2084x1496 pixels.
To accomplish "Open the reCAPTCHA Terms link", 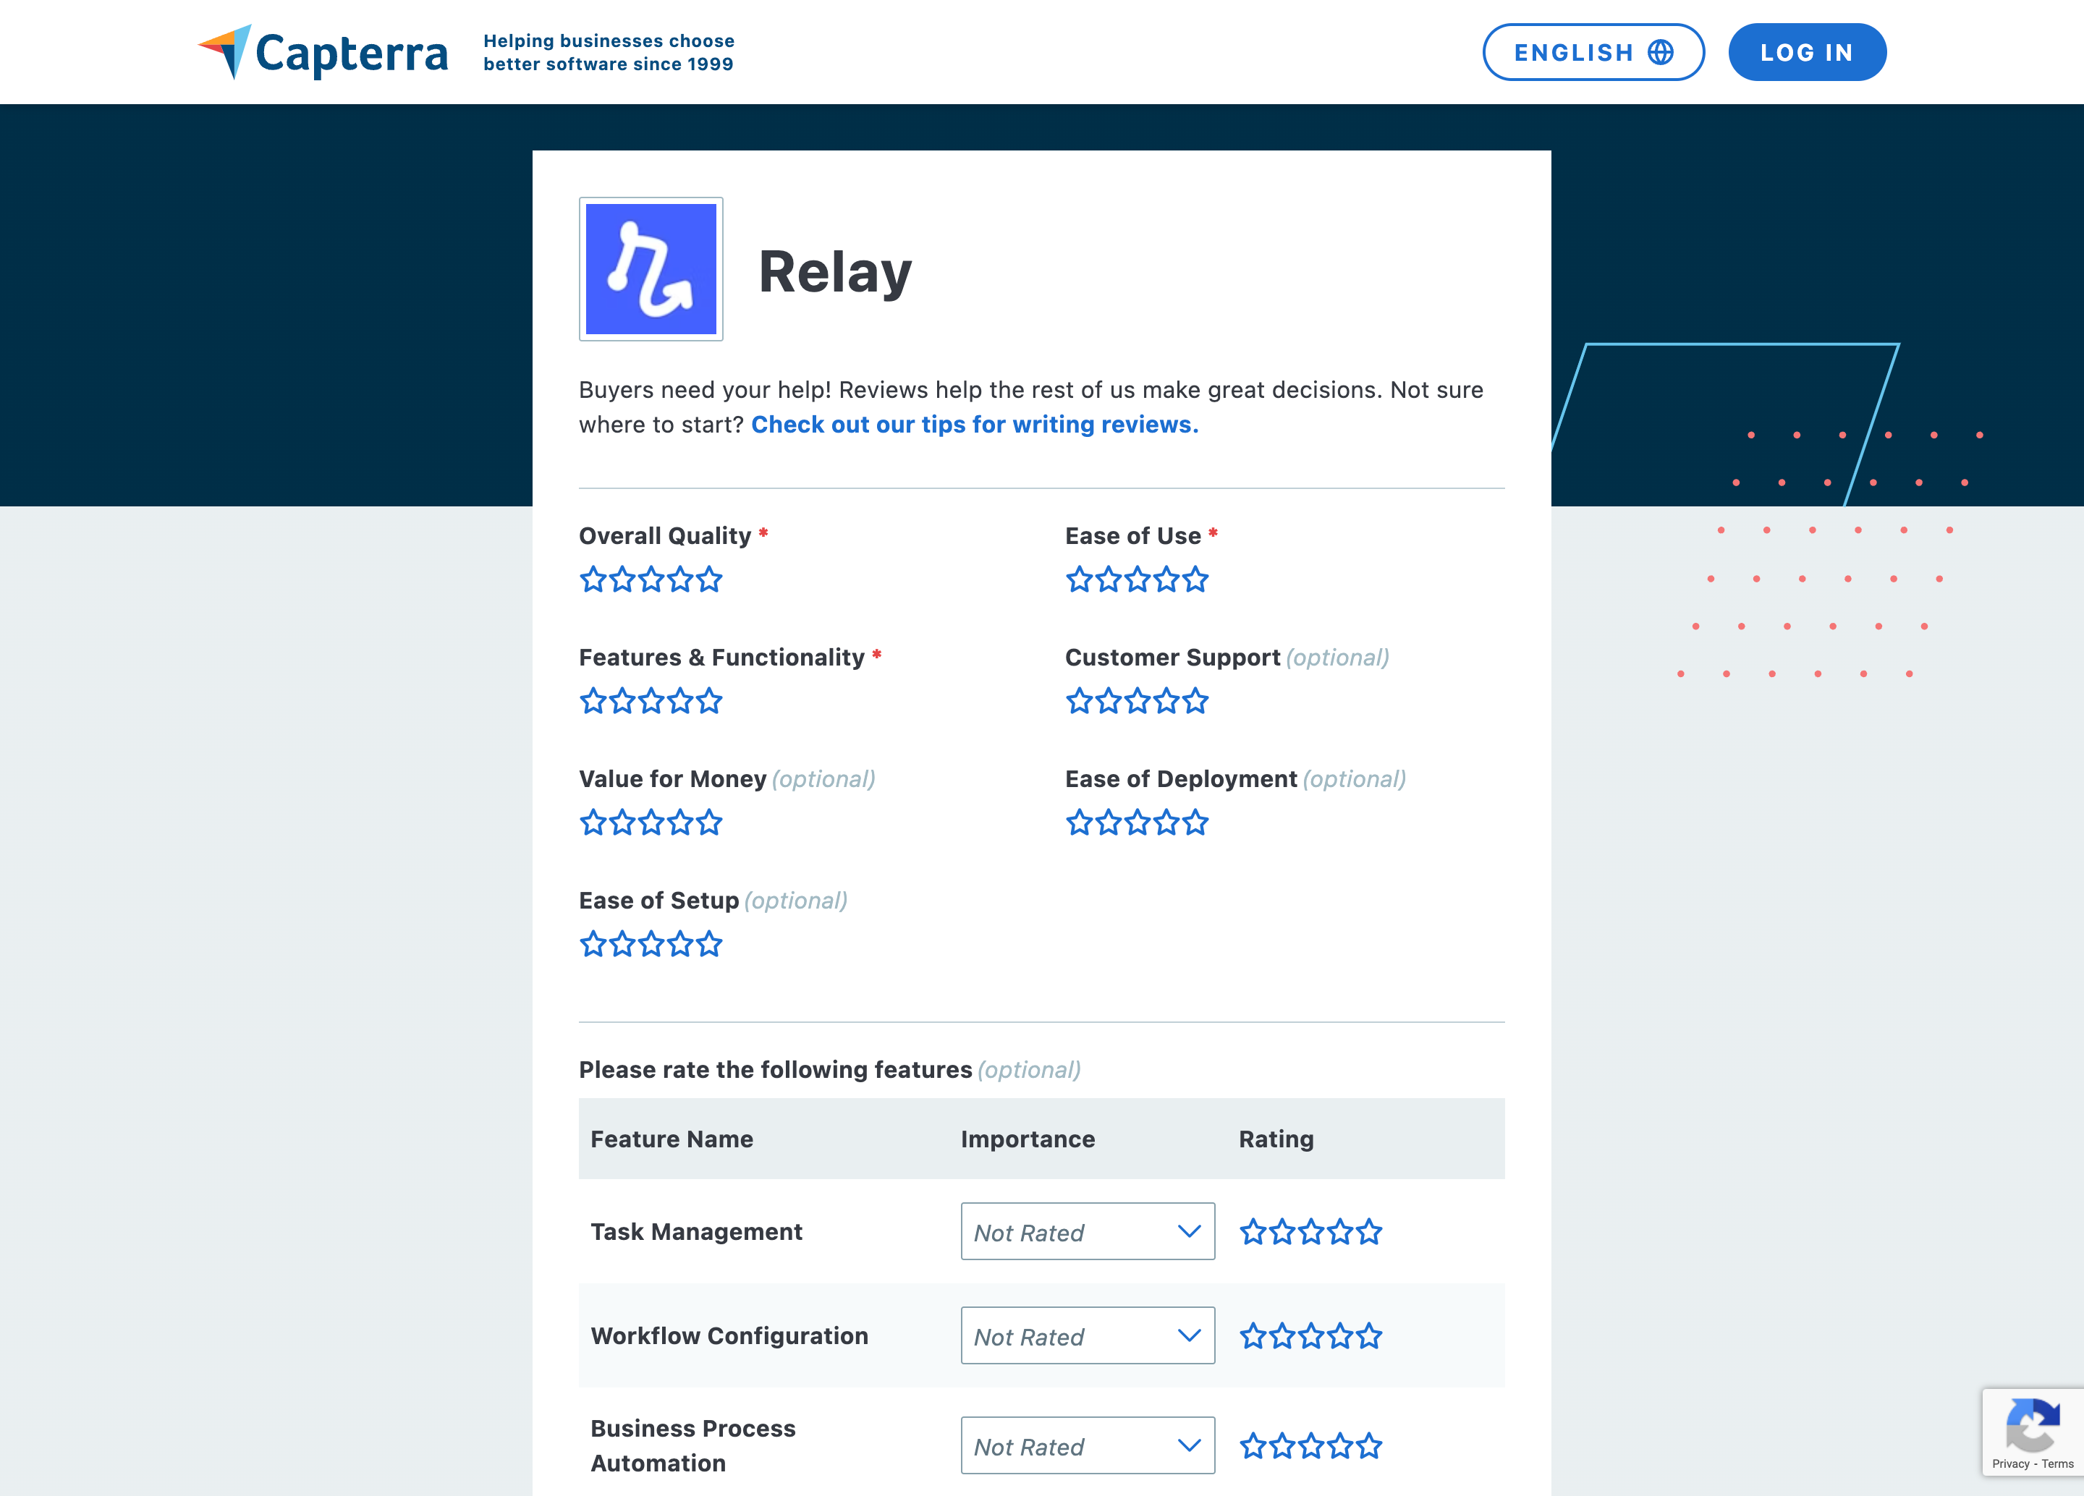I will click(2057, 1464).
